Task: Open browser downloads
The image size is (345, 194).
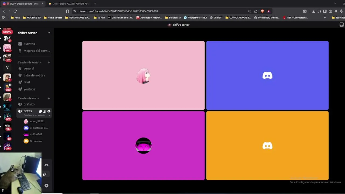Action: point(314,11)
